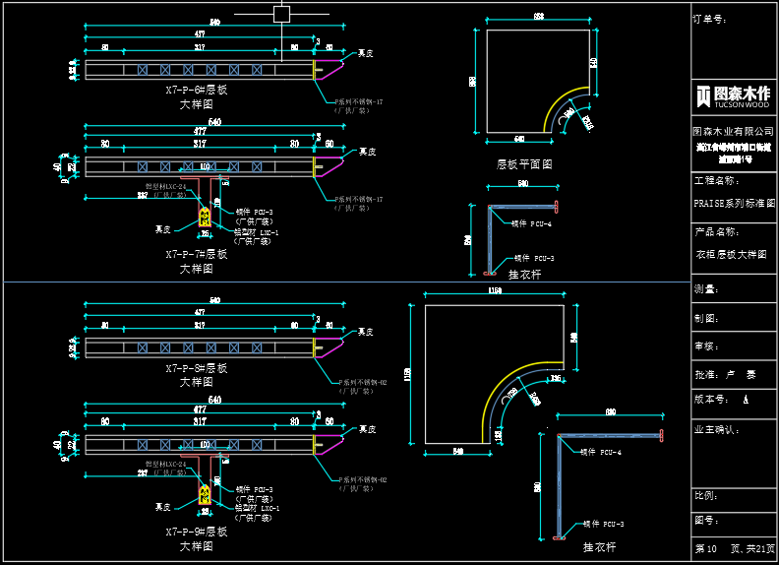Select the 880 dimension above the lower hanging rod
This screenshot has width=779, height=565.
pos(611,411)
